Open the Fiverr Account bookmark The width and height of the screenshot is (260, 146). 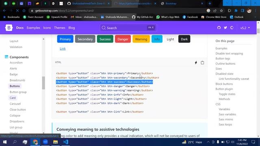tap(33, 17)
